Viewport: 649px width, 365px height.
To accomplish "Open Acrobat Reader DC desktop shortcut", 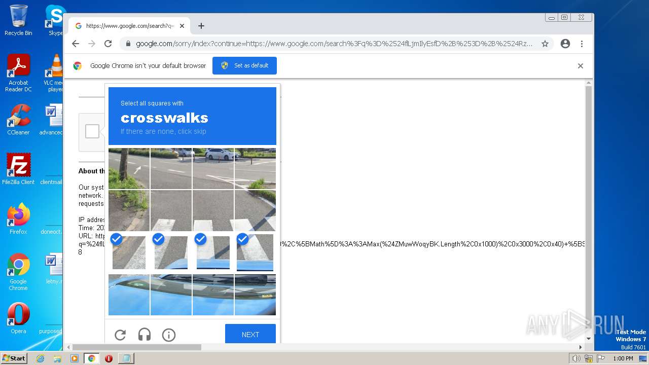I will click(x=18, y=73).
